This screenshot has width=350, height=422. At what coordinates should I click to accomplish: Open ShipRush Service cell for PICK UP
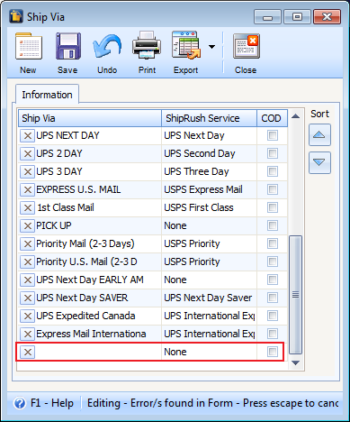click(x=209, y=225)
